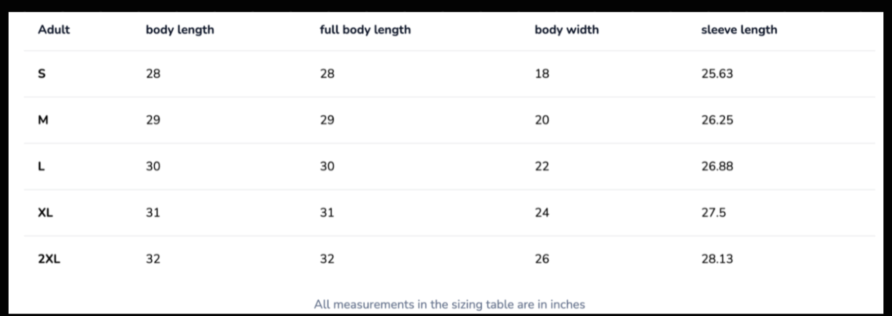Viewport: 892px width, 316px height.
Task: Click the "body width" column header
Action: coord(567,30)
